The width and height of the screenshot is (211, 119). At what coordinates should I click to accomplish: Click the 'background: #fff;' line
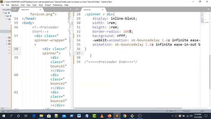pos(109,36)
